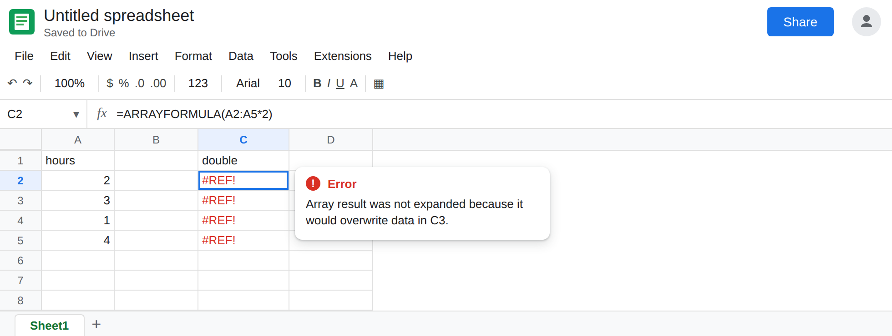
Task: Select row 2 header
Action: coord(20,181)
